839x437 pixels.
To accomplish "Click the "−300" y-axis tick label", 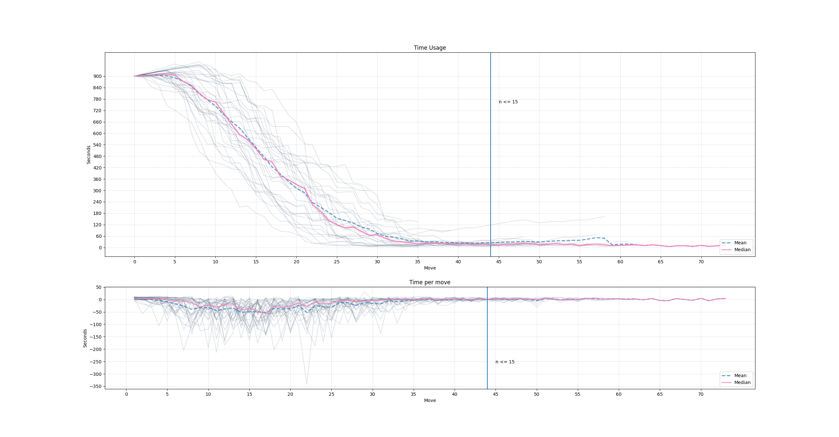I will click(96, 374).
